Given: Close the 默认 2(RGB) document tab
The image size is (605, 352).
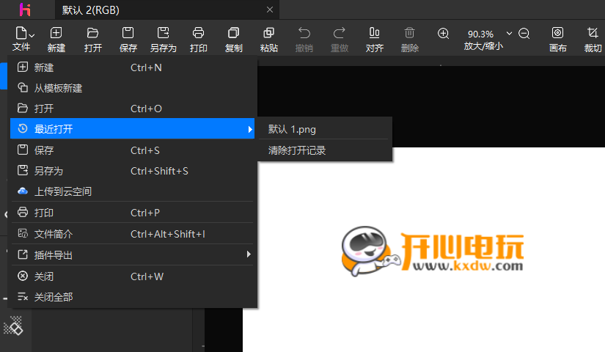Looking at the screenshot, I should 270,10.
